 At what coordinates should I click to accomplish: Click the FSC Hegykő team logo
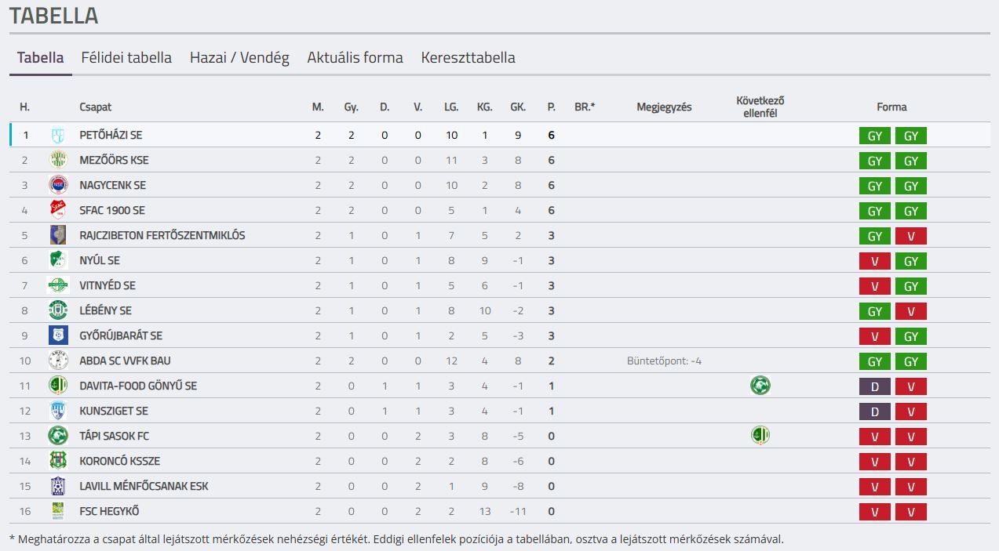tap(58, 511)
